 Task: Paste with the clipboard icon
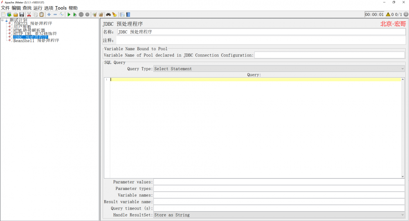41,15
